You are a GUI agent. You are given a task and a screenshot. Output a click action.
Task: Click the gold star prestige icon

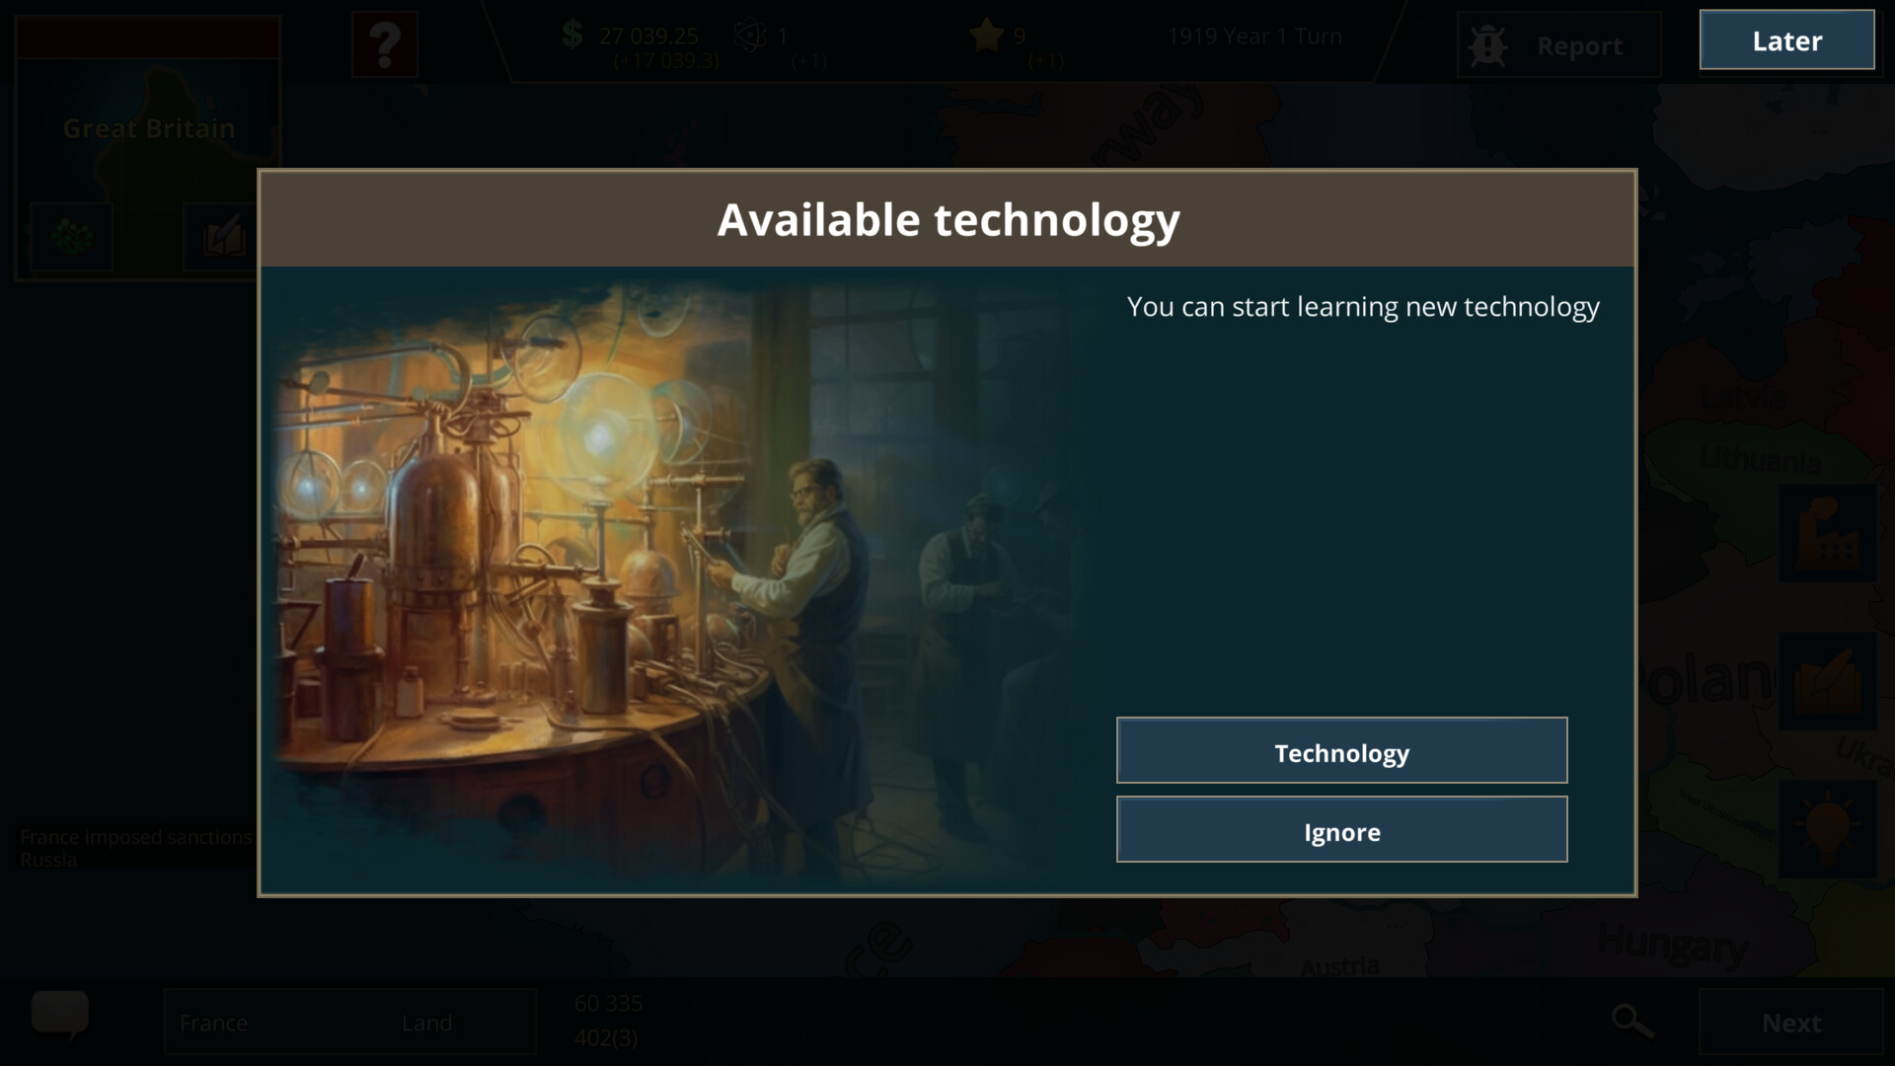point(986,36)
